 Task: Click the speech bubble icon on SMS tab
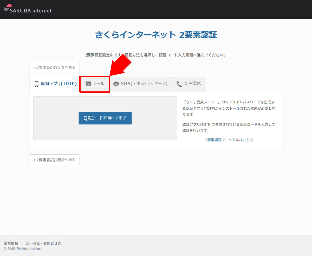(116, 84)
